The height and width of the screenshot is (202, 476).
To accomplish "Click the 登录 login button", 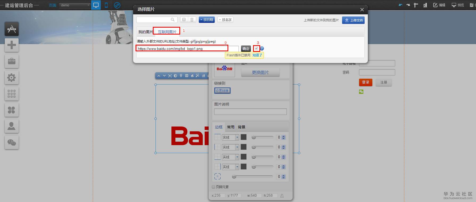I will tap(366, 82).
